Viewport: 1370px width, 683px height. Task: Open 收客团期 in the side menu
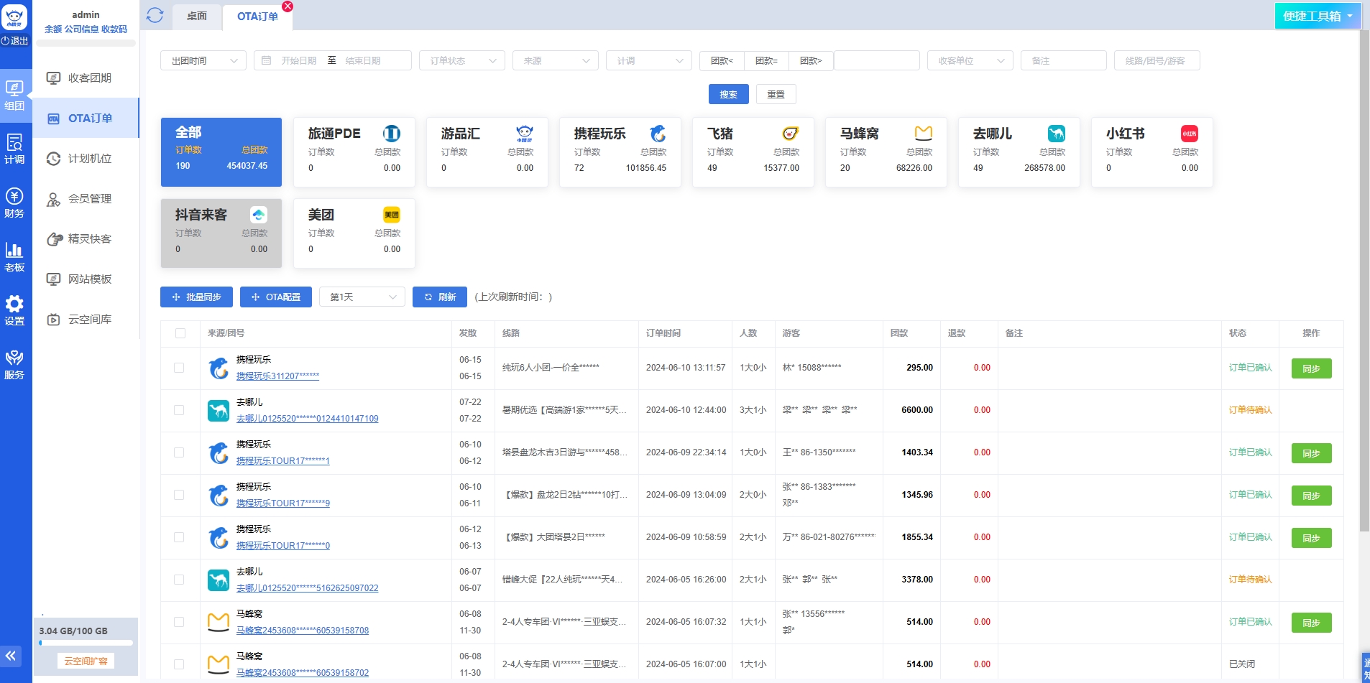pos(86,78)
